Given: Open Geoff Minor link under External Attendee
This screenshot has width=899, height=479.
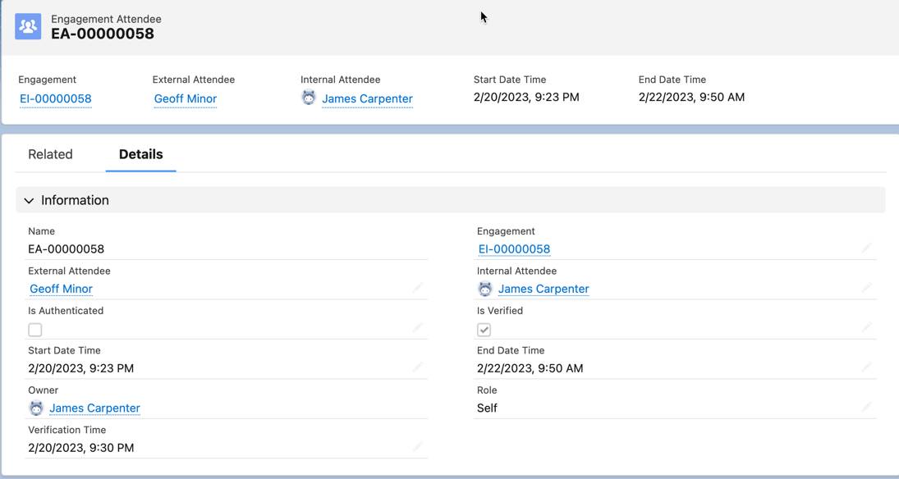Looking at the screenshot, I should (x=62, y=289).
